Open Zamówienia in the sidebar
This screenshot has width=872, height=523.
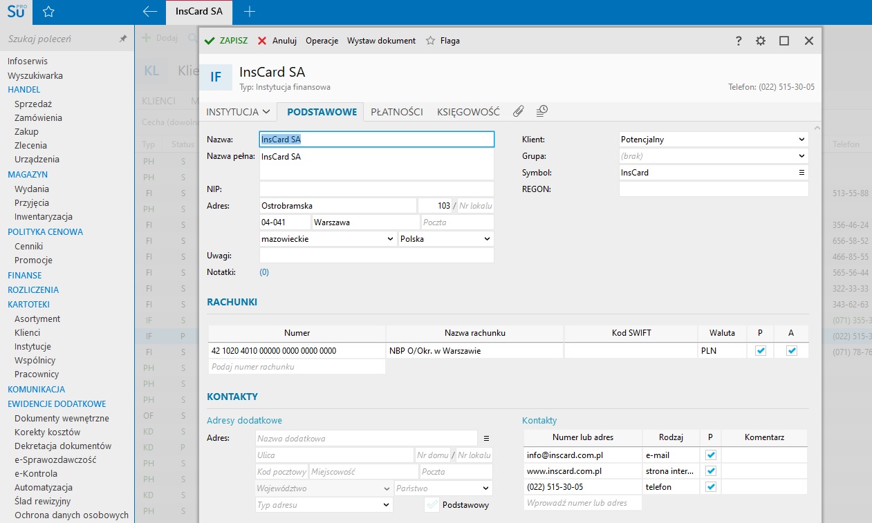(38, 118)
